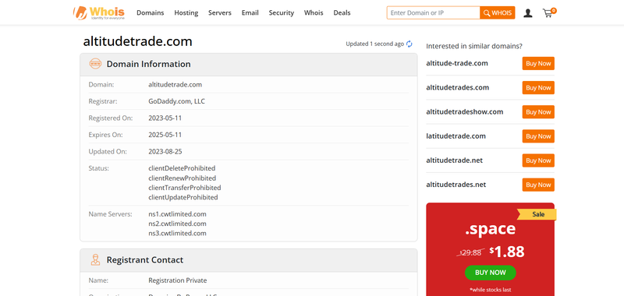This screenshot has height=296, width=624.
Task: Buy Now for latitudetrade.com
Action: click(538, 136)
